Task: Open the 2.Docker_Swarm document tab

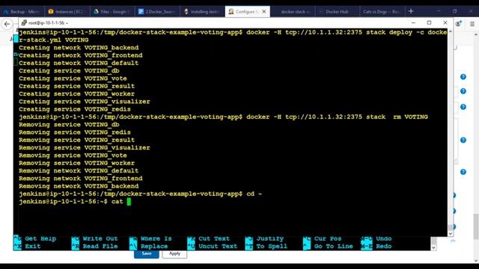Action: click(x=157, y=12)
